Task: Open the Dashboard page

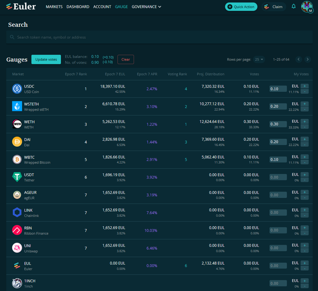Action: [x=78, y=7]
